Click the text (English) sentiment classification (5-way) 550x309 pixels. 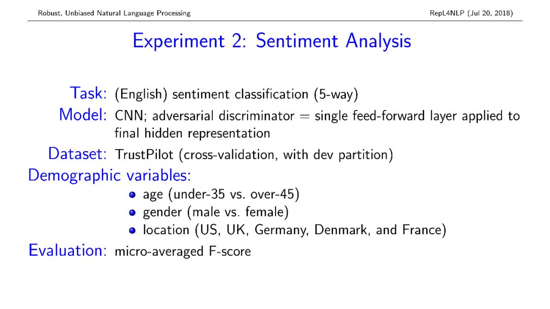(x=236, y=94)
